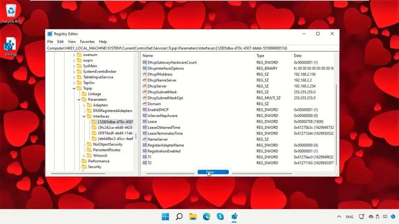
Task: Click the tree pane horizontal scrollbar
Action: pyautogui.click(x=78, y=174)
